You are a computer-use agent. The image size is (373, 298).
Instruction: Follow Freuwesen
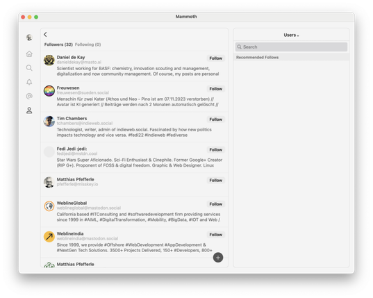216,89
